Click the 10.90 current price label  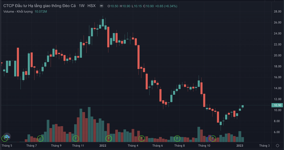277,105
